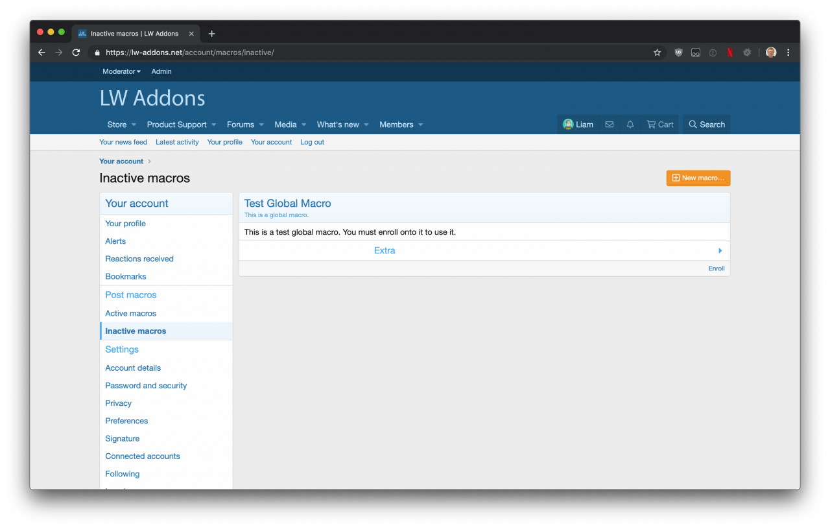Open Chrome's three-dot menu
The width and height of the screenshot is (830, 529).
(x=788, y=53)
